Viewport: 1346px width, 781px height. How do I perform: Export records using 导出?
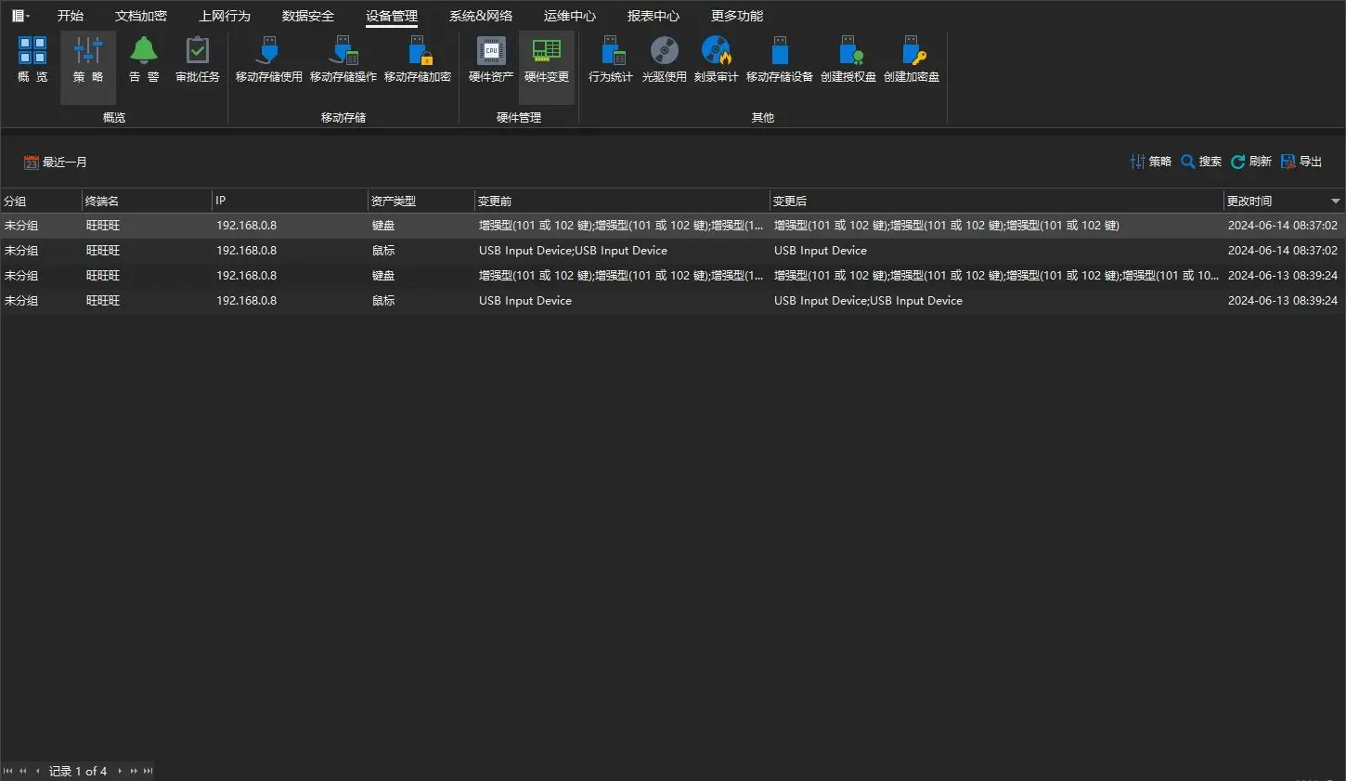point(1301,161)
